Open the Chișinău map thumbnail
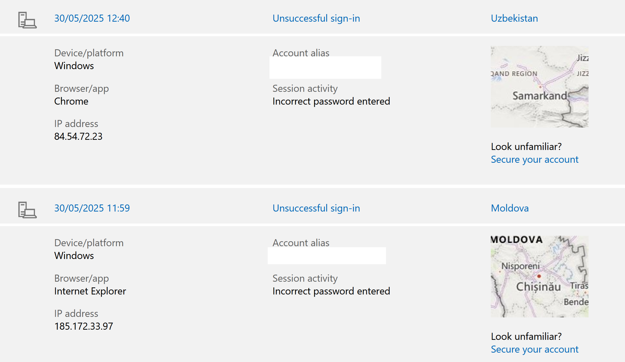Image resolution: width=625 pixels, height=362 pixels. [540, 276]
